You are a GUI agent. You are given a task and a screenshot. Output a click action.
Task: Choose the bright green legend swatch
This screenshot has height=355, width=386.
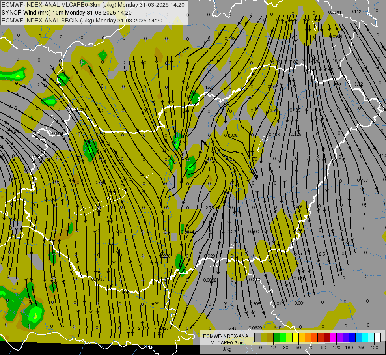pos(283,337)
